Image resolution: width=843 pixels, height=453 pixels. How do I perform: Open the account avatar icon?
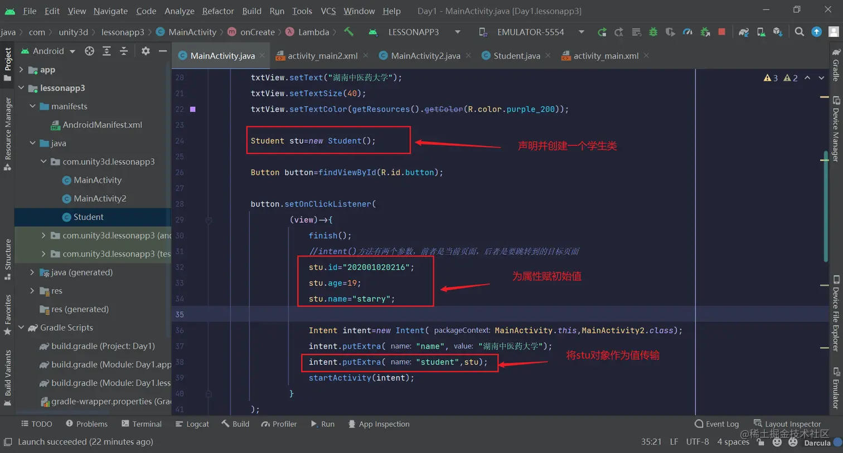pyautogui.click(x=834, y=32)
